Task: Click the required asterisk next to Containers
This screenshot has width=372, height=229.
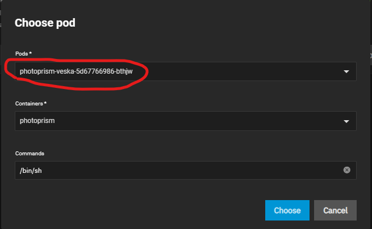Action: (45, 103)
